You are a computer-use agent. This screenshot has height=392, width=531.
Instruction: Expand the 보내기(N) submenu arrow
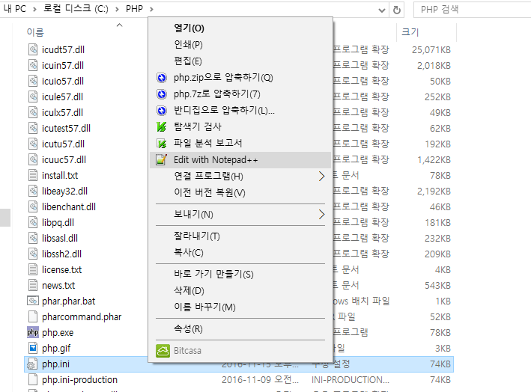coord(322,214)
